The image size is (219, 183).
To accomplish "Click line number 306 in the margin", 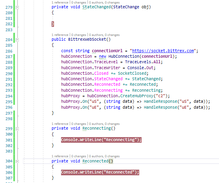I will pos(9,172).
